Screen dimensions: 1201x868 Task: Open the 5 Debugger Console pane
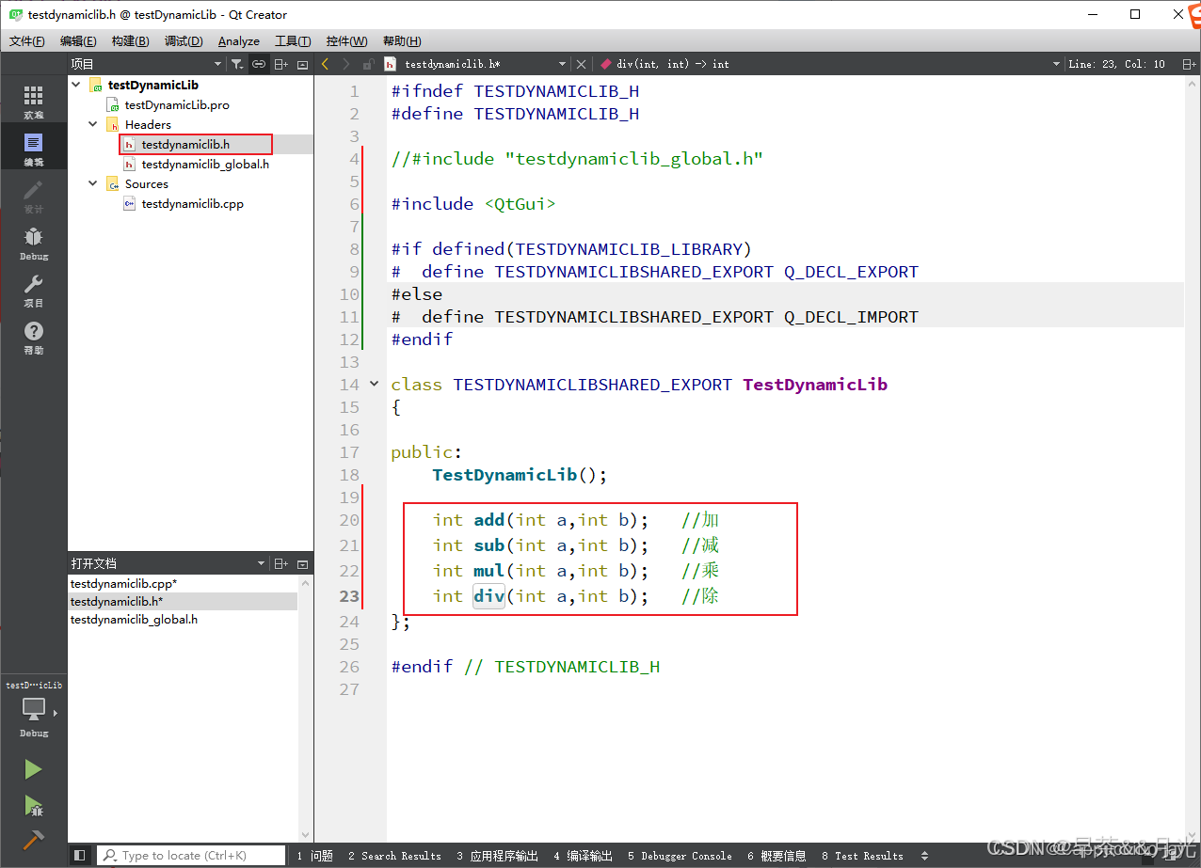tap(681, 856)
